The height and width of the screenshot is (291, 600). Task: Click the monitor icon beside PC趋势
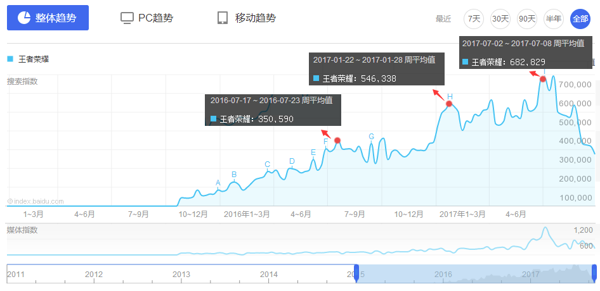pyautogui.click(x=127, y=18)
